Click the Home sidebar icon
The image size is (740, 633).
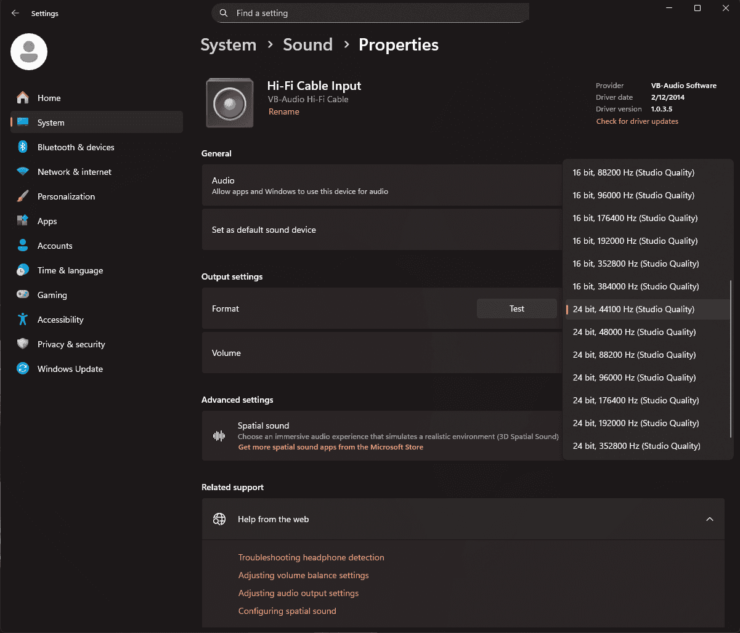23,98
